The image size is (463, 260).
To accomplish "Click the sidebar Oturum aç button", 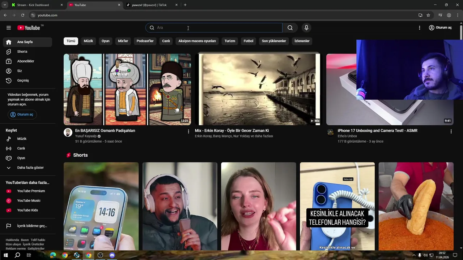I will pos(22,114).
